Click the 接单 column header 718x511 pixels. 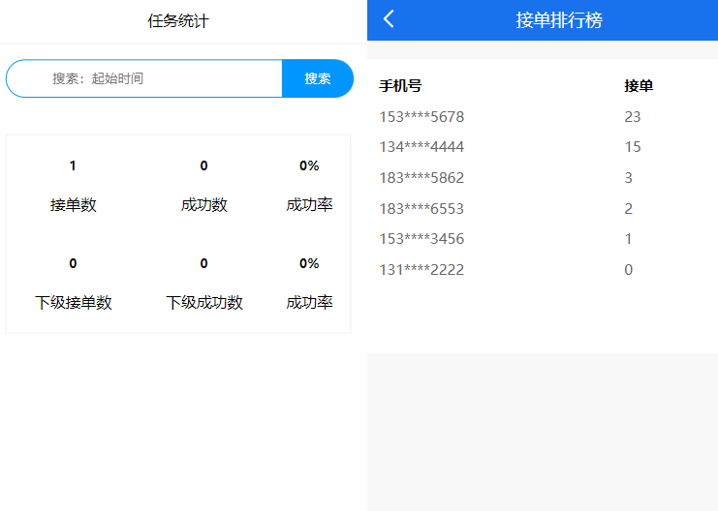point(639,85)
